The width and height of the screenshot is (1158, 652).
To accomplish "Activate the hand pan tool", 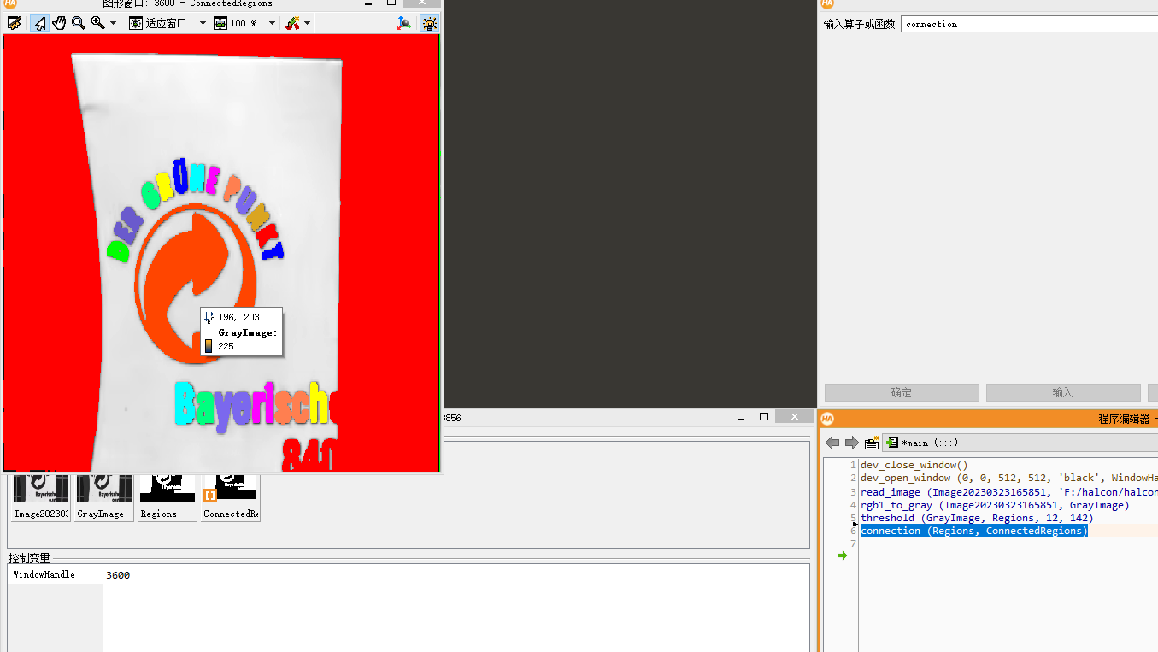I will pyautogui.click(x=59, y=23).
